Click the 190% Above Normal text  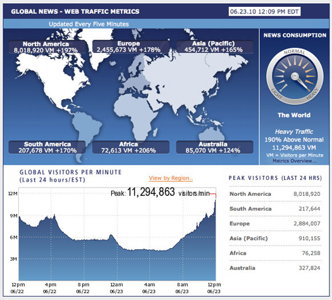click(294, 140)
